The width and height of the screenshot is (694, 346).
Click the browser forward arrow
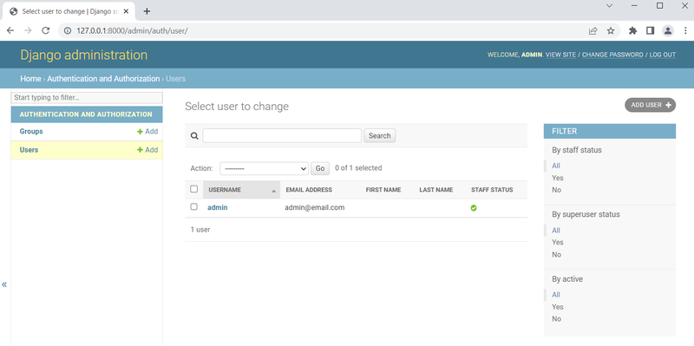[28, 30]
